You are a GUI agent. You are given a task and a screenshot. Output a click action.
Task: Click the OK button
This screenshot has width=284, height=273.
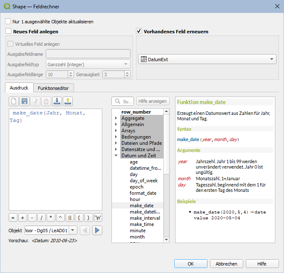click(x=190, y=264)
